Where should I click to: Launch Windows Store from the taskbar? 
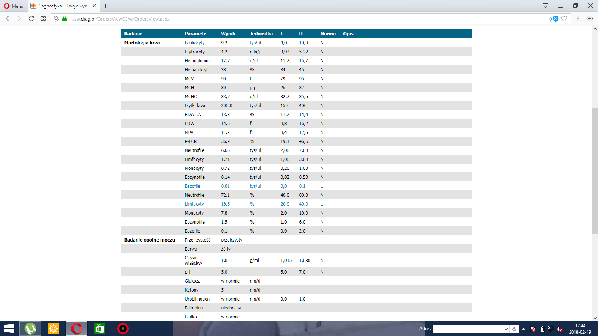pos(99,329)
